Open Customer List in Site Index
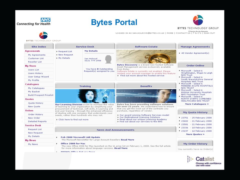 click(x=36, y=58)
